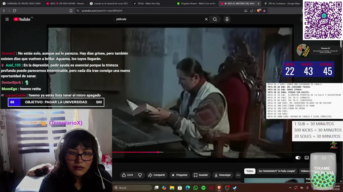This screenshot has width=343, height=192.
Task: Go back in browser history
Action: coord(4,11)
